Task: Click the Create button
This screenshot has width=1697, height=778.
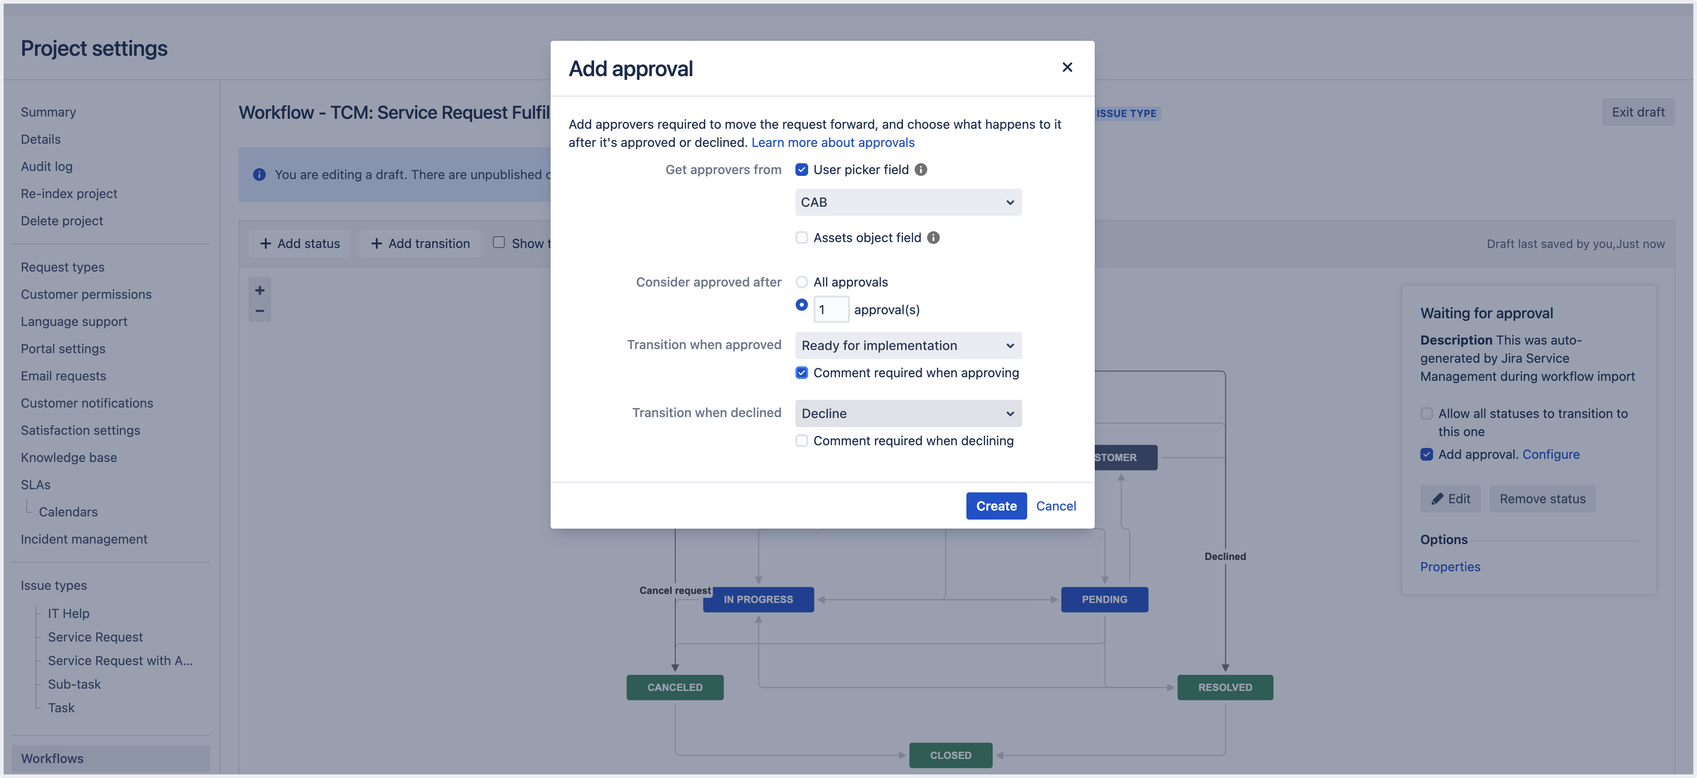Action: click(x=995, y=506)
